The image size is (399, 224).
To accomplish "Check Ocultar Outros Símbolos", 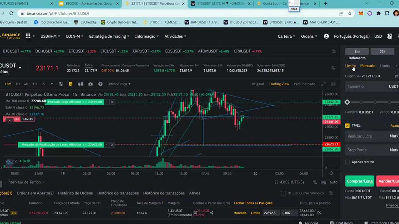I will tap(283, 193).
